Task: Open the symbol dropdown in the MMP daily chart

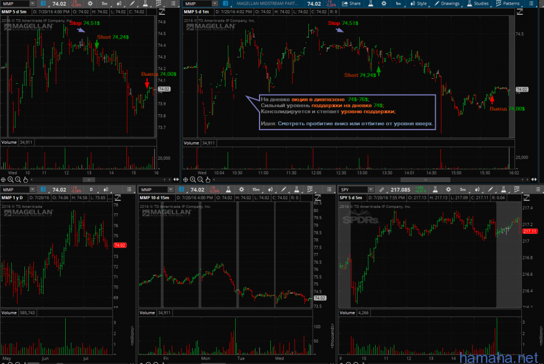Action: [32, 190]
